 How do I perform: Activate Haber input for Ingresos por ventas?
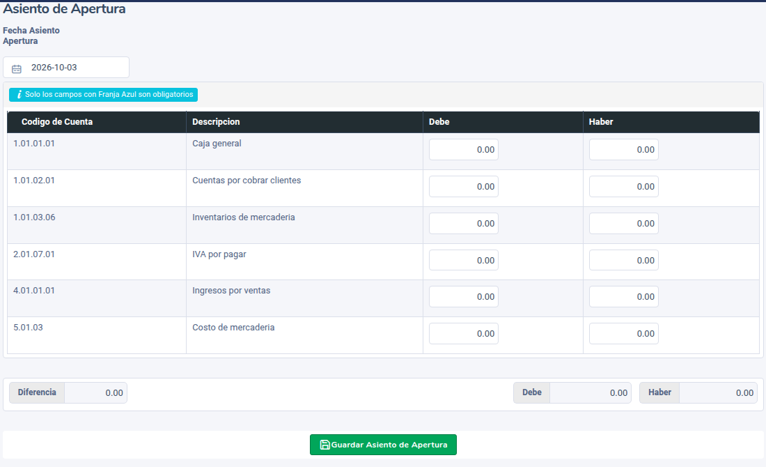(x=623, y=296)
